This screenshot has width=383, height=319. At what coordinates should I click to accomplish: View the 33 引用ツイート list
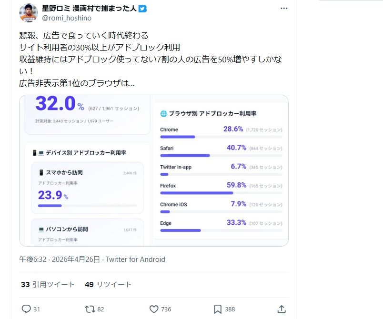(x=48, y=284)
